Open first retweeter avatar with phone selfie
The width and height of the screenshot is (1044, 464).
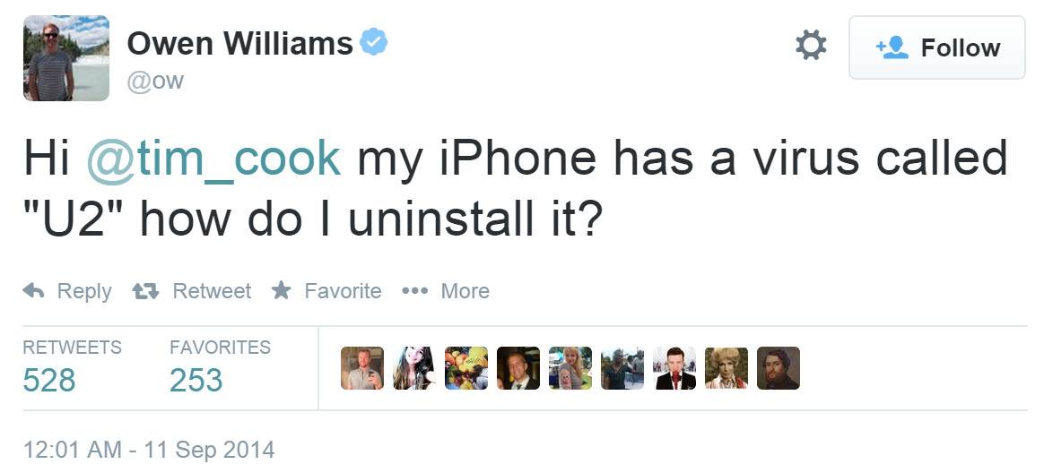click(x=362, y=367)
